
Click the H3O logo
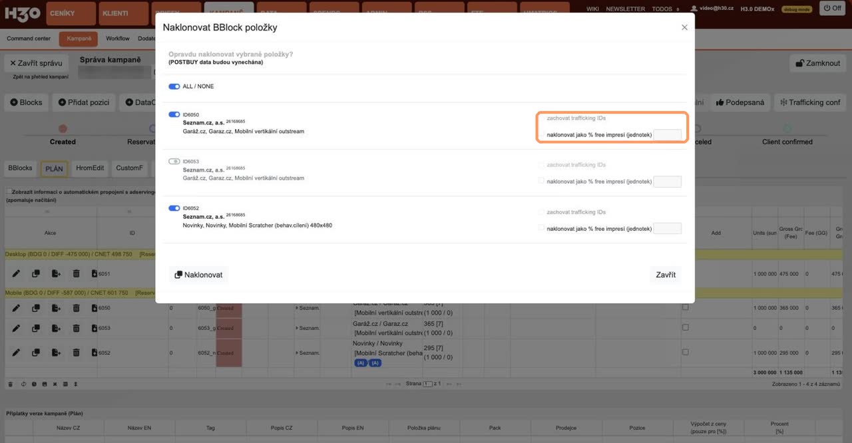pyautogui.click(x=22, y=13)
